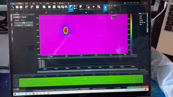Open the dropdown arrow under the pseudo-color button
This screenshot has height=97, width=173.
click(x=71, y=11)
